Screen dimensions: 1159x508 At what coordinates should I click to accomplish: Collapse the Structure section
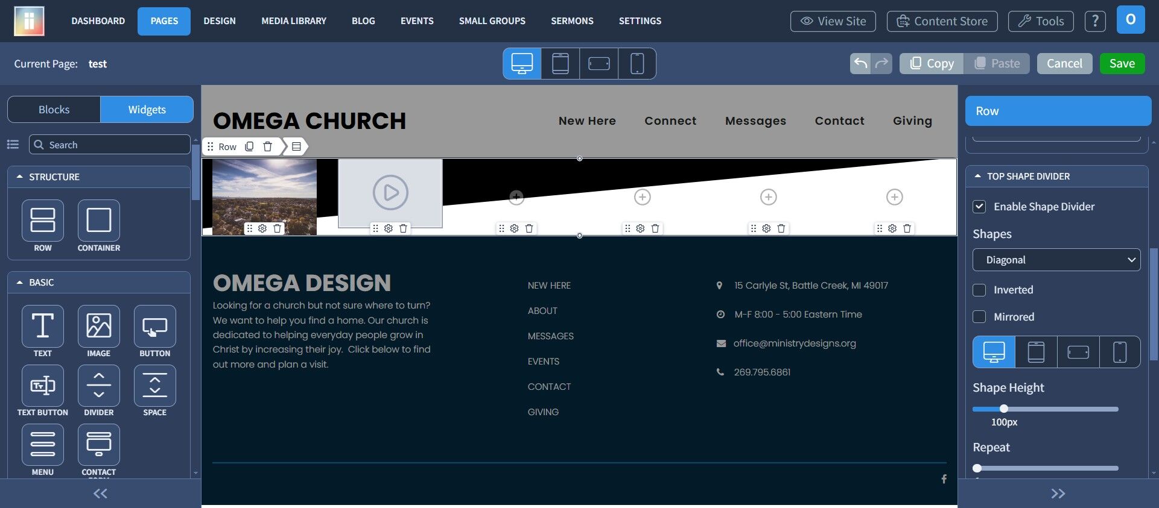[x=99, y=177]
